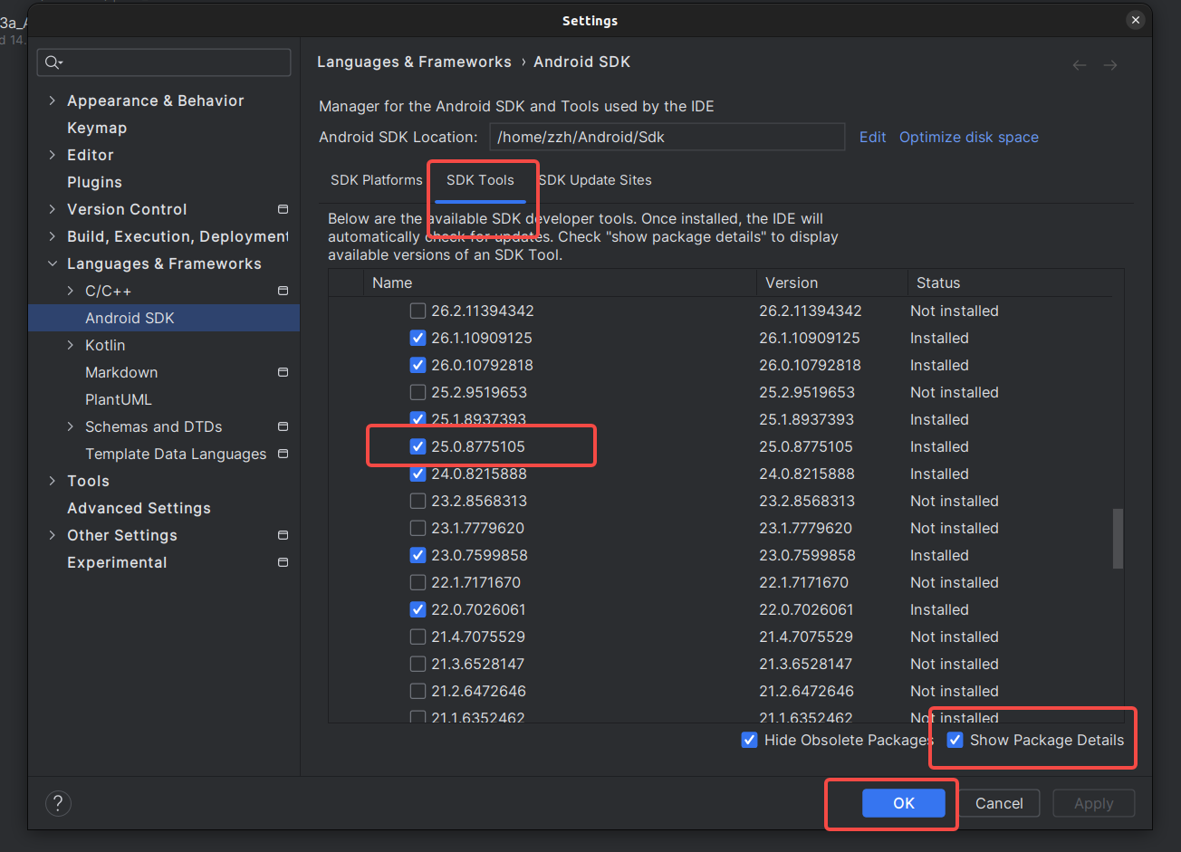The image size is (1181, 852).
Task: Switch to the SDK Platforms tab
Action: pyautogui.click(x=376, y=180)
